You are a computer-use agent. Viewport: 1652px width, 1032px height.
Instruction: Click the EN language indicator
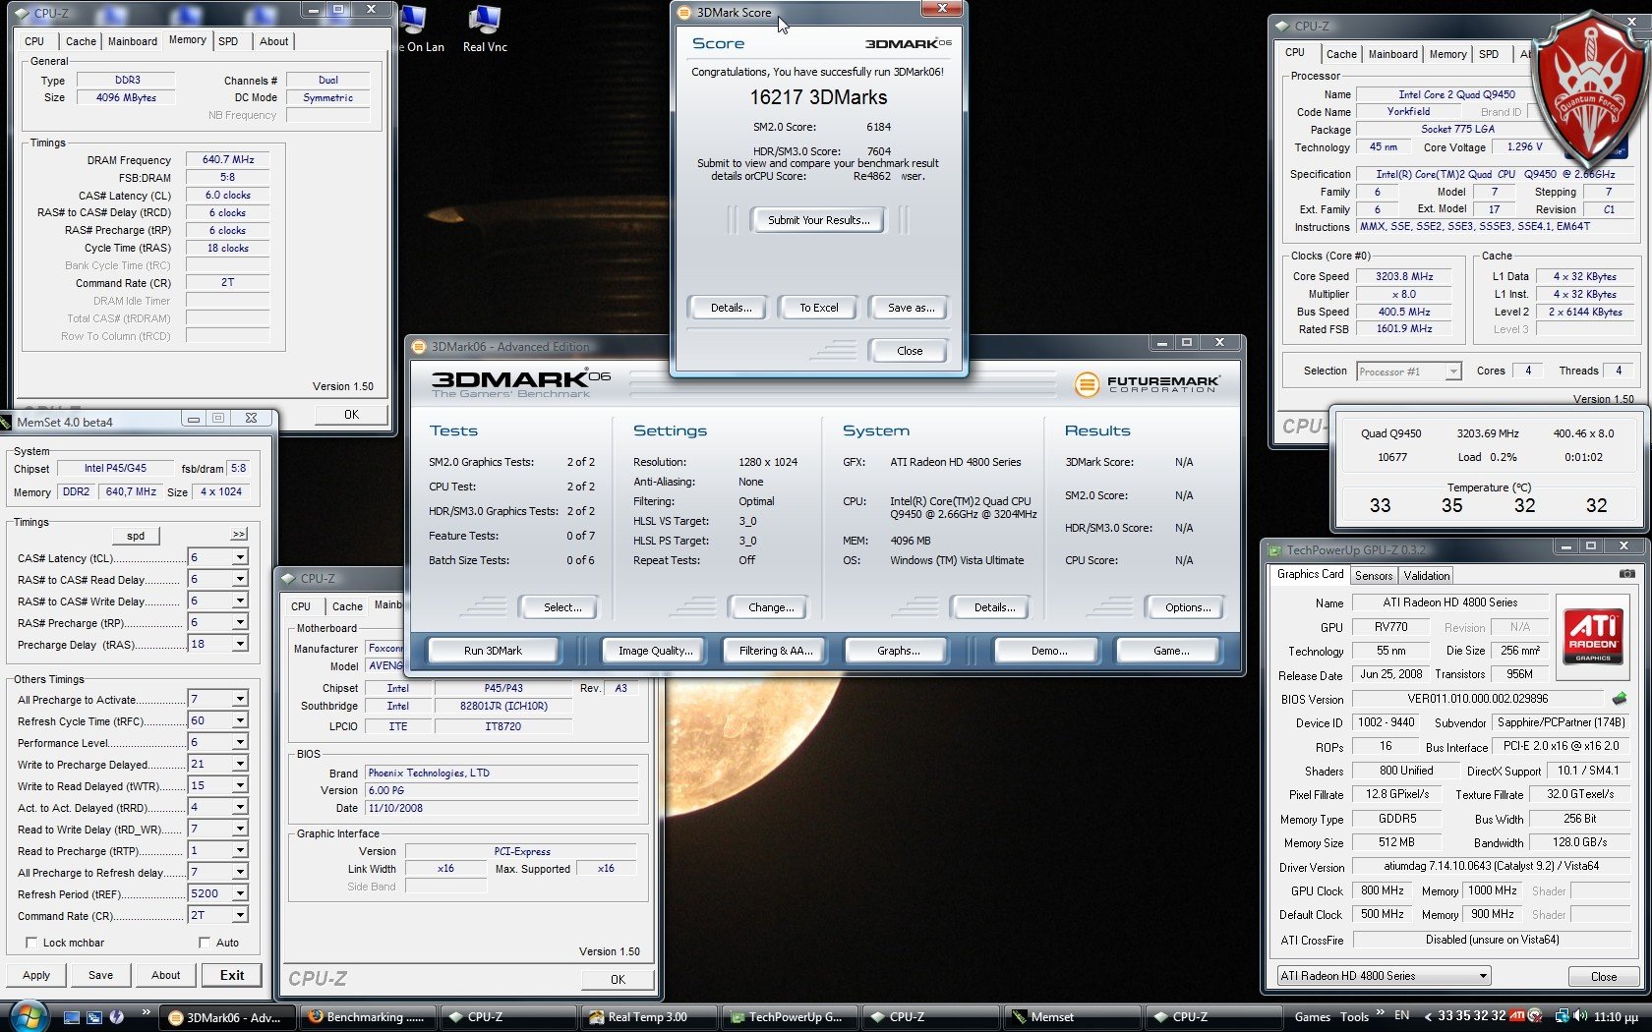coord(1401,1016)
